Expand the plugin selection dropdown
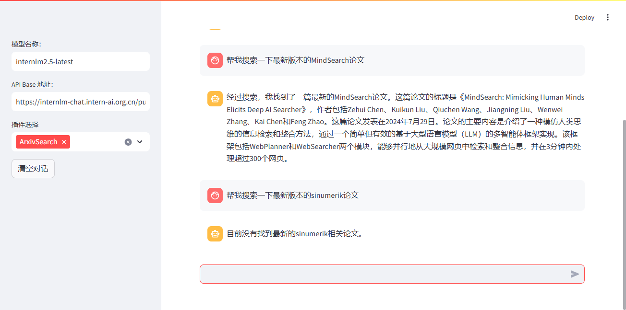The image size is (626, 310). coord(140,142)
